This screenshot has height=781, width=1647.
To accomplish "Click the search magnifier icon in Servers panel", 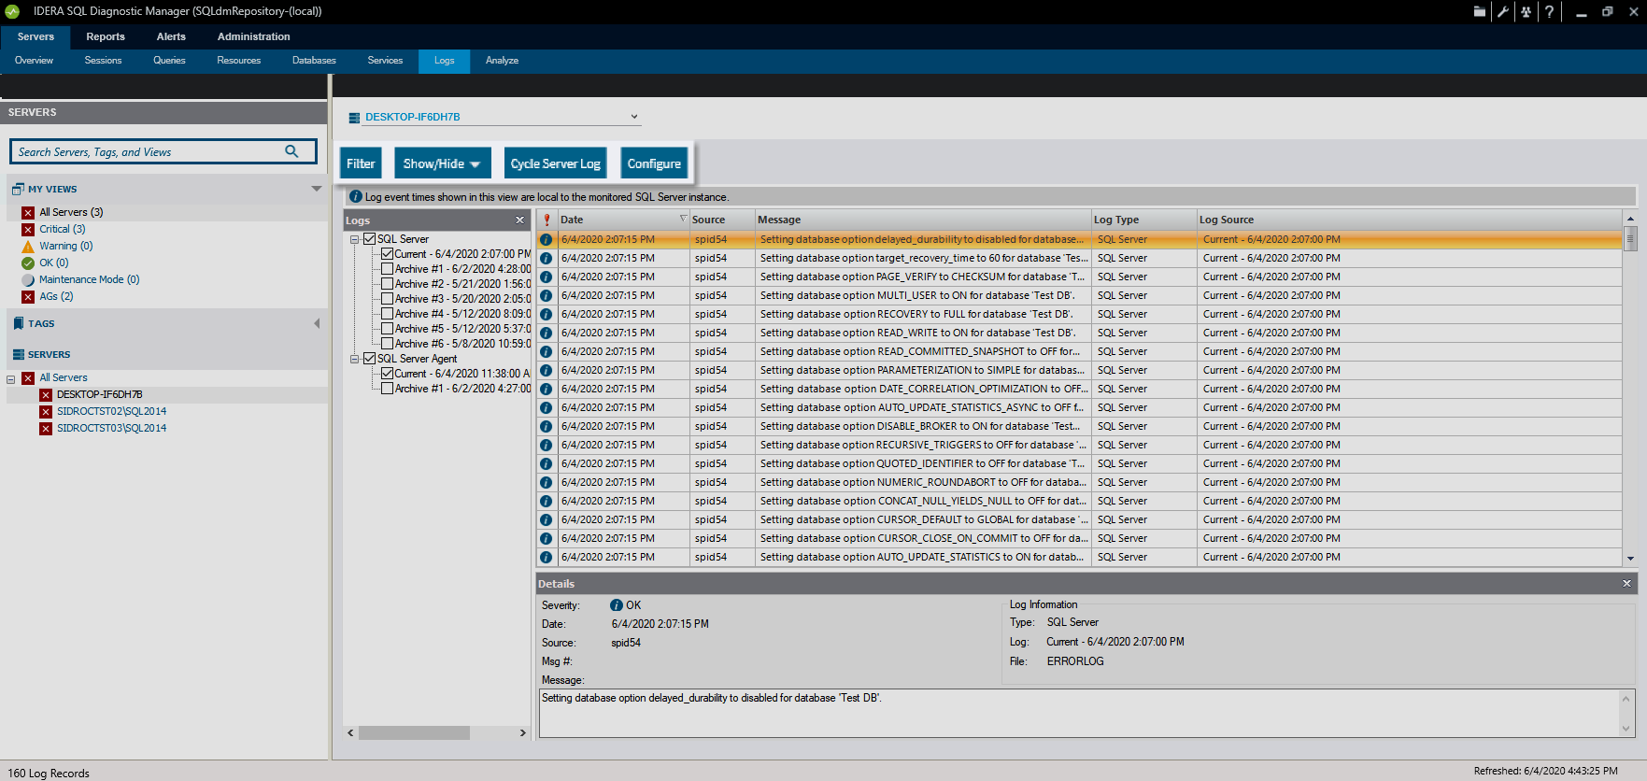I will (291, 151).
